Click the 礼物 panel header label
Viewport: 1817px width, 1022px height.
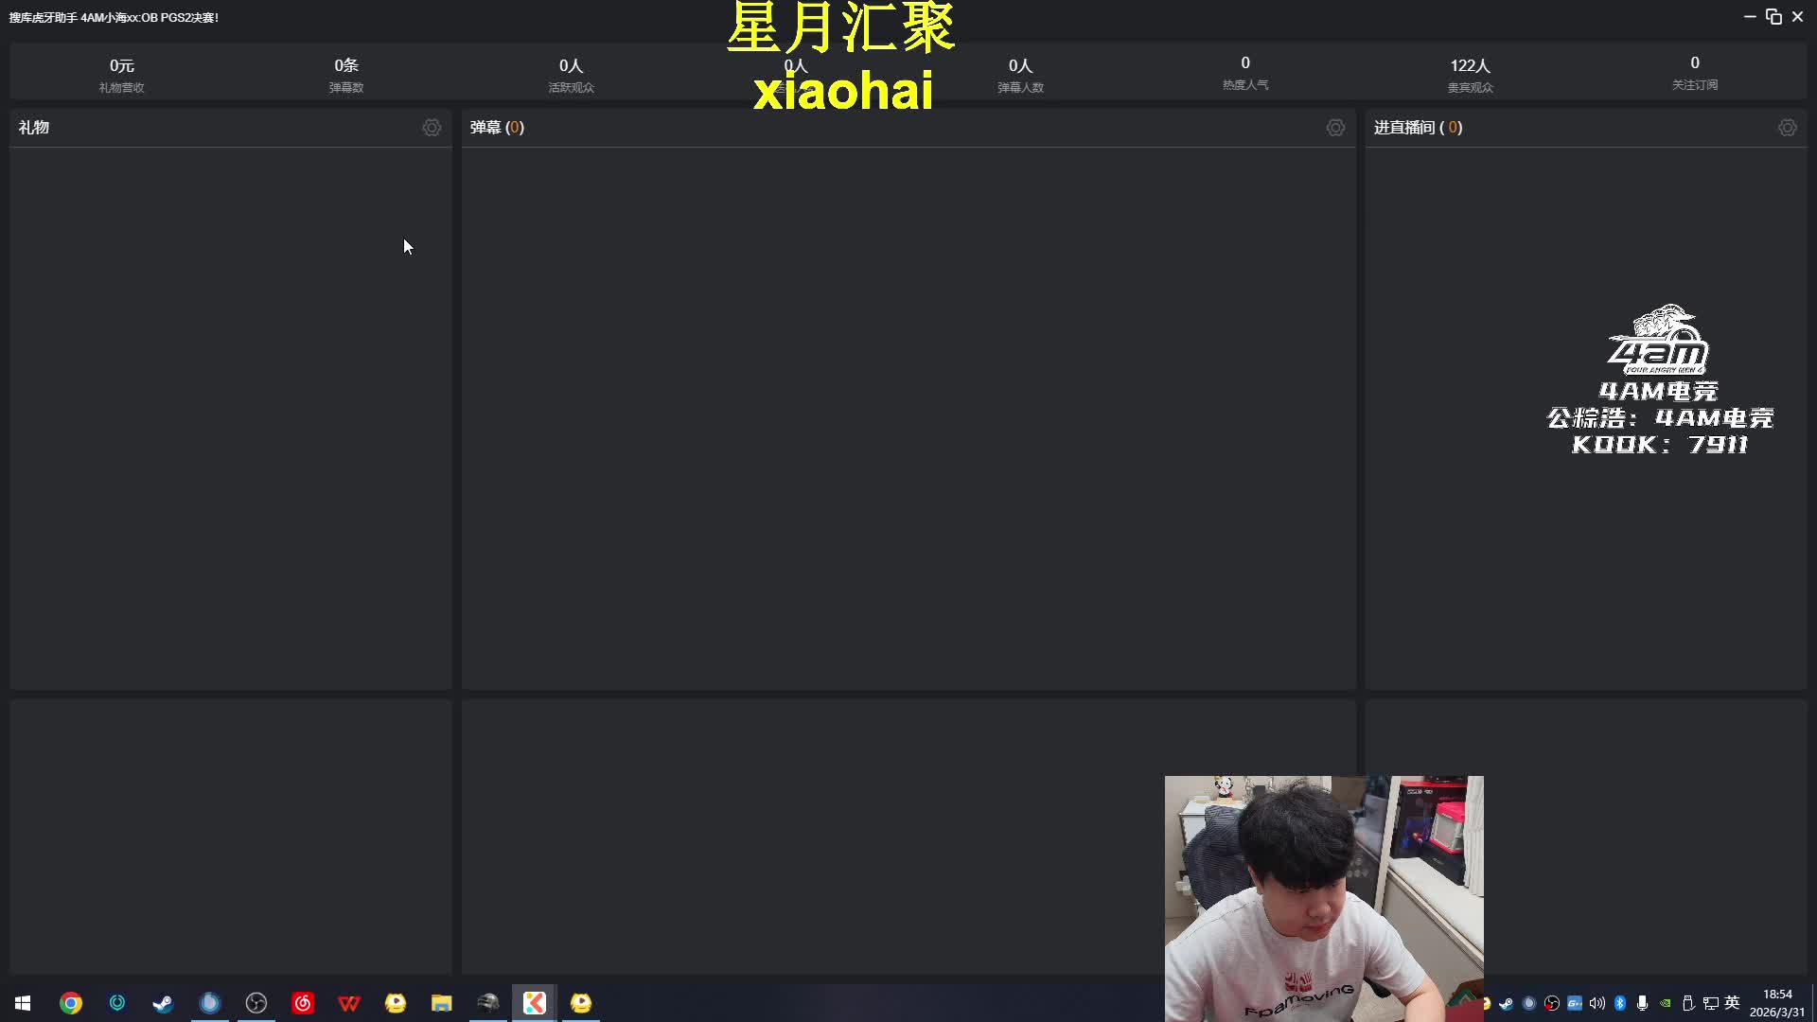[34, 128]
